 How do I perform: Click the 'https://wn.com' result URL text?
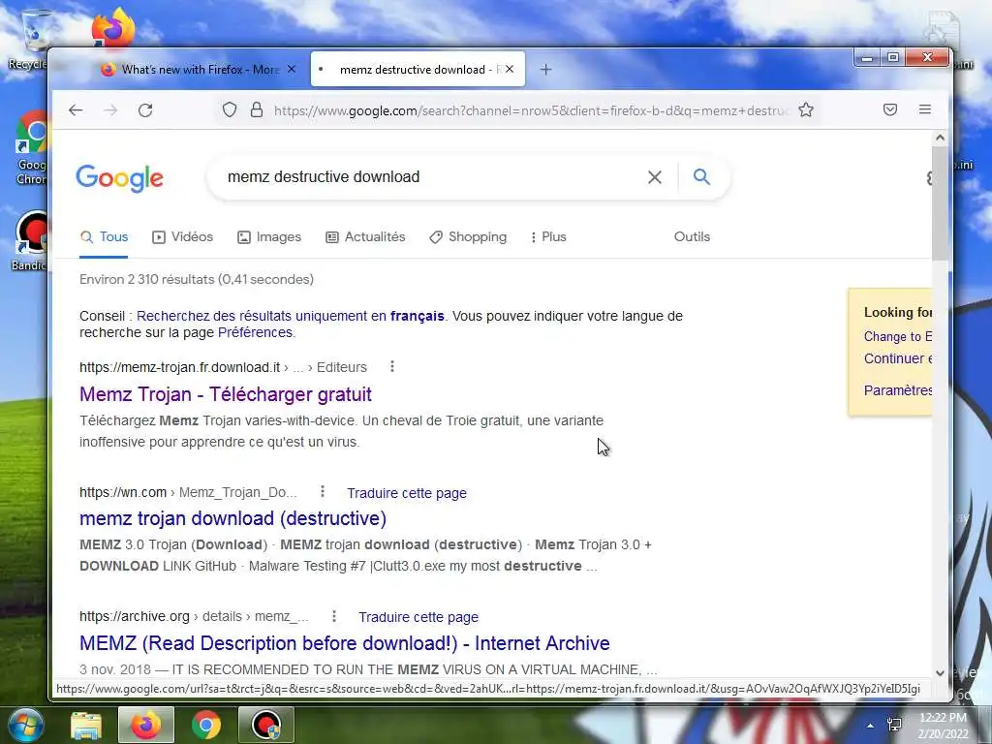(123, 492)
